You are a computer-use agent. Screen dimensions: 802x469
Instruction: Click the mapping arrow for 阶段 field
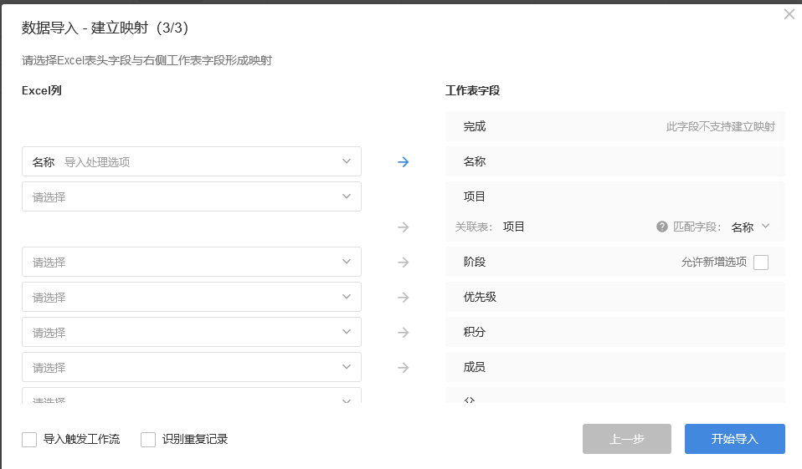pos(403,263)
